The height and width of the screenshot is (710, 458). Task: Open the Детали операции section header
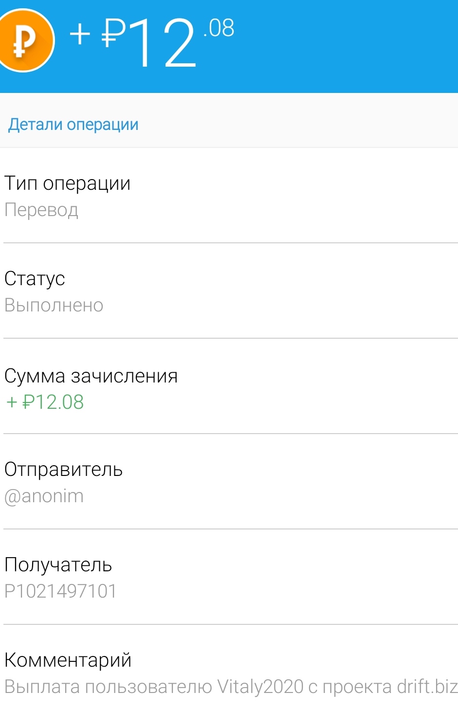(73, 125)
